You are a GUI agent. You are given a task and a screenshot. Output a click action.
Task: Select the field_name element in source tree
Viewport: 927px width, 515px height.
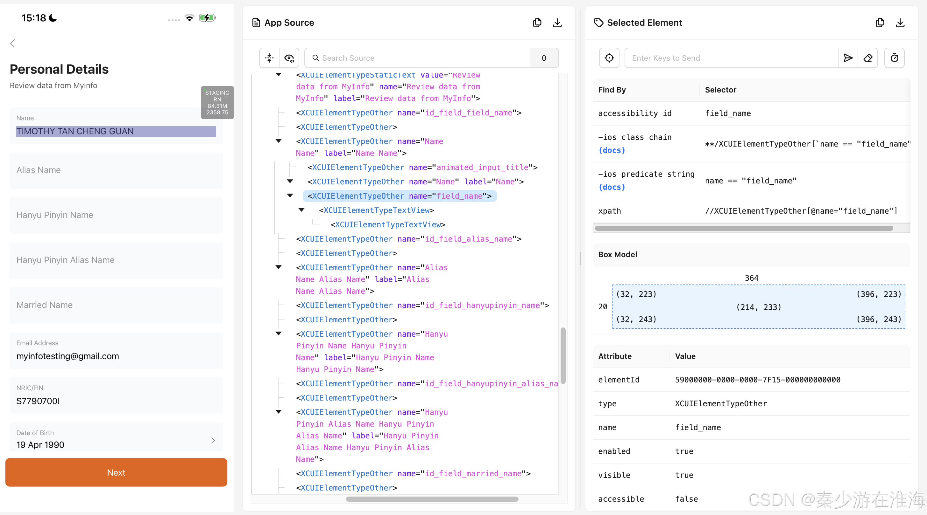coord(400,196)
